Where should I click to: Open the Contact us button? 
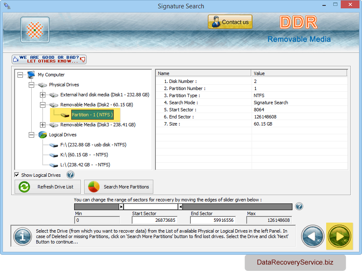(x=230, y=22)
